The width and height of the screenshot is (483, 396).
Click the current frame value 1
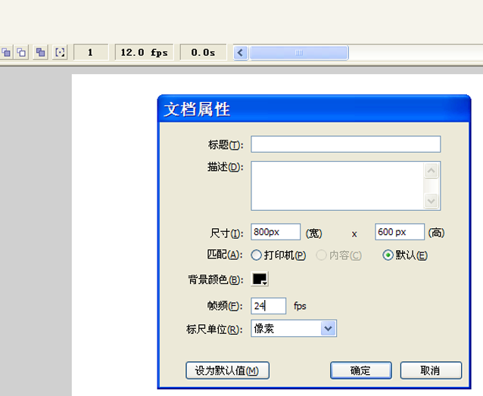(91, 52)
